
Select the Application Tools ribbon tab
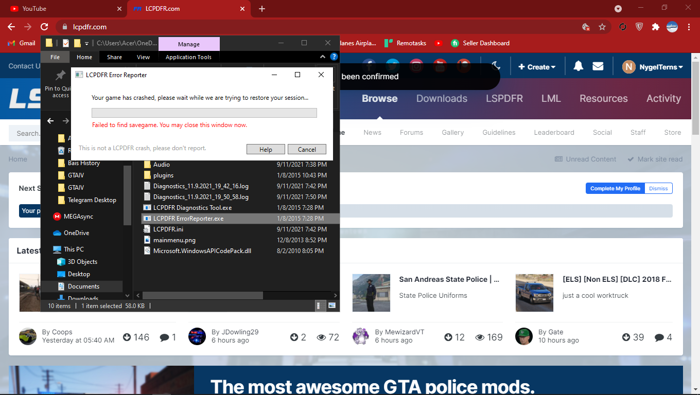(x=188, y=57)
